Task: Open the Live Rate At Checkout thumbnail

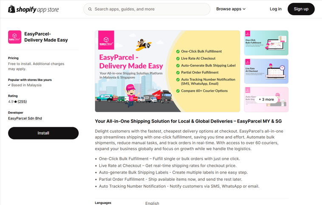Action: click(x=266, y=71)
